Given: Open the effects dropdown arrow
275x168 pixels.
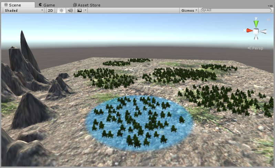Looking at the screenshot, I should (x=85, y=10).
